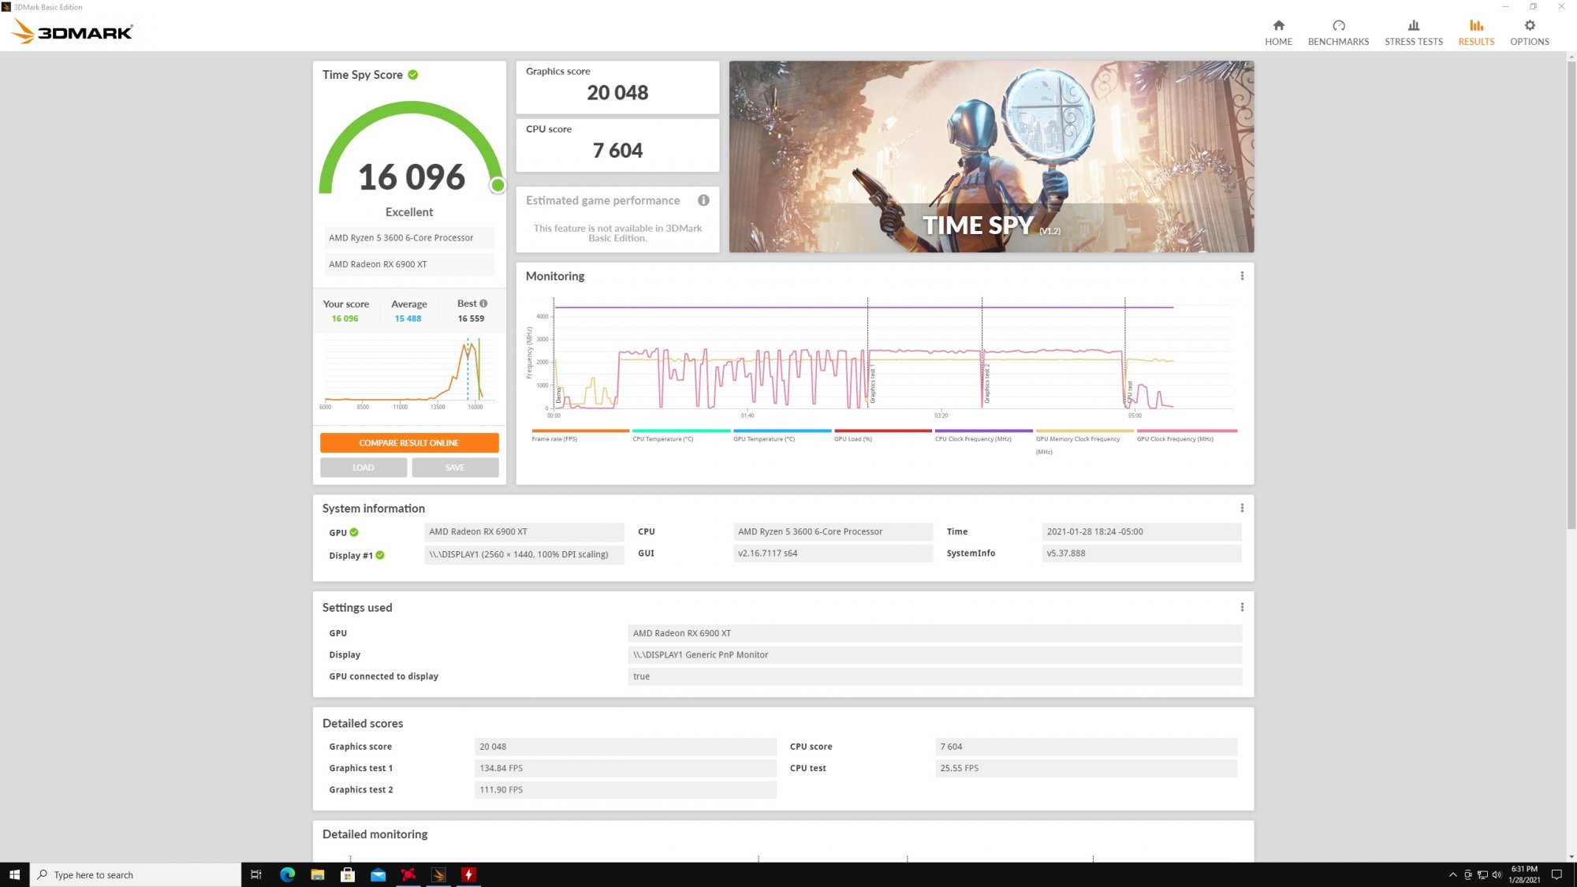Click the Graphics score 20 048 card
The image size is (1577, 887).
(617, 87)
